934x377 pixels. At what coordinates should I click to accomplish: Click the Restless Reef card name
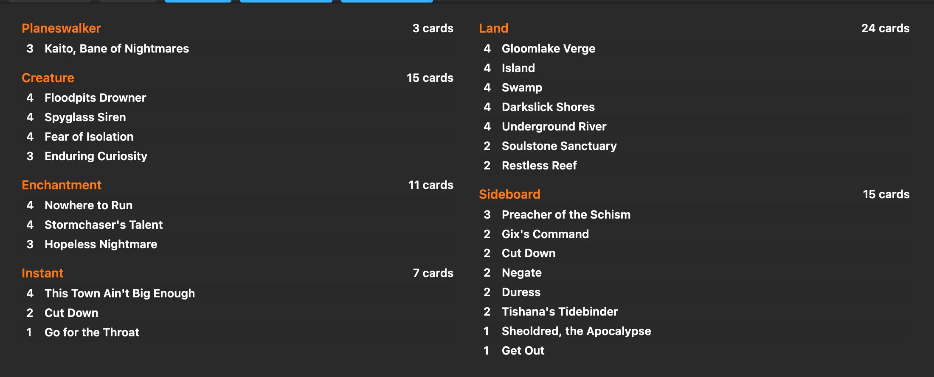click(x=539, y=166)
